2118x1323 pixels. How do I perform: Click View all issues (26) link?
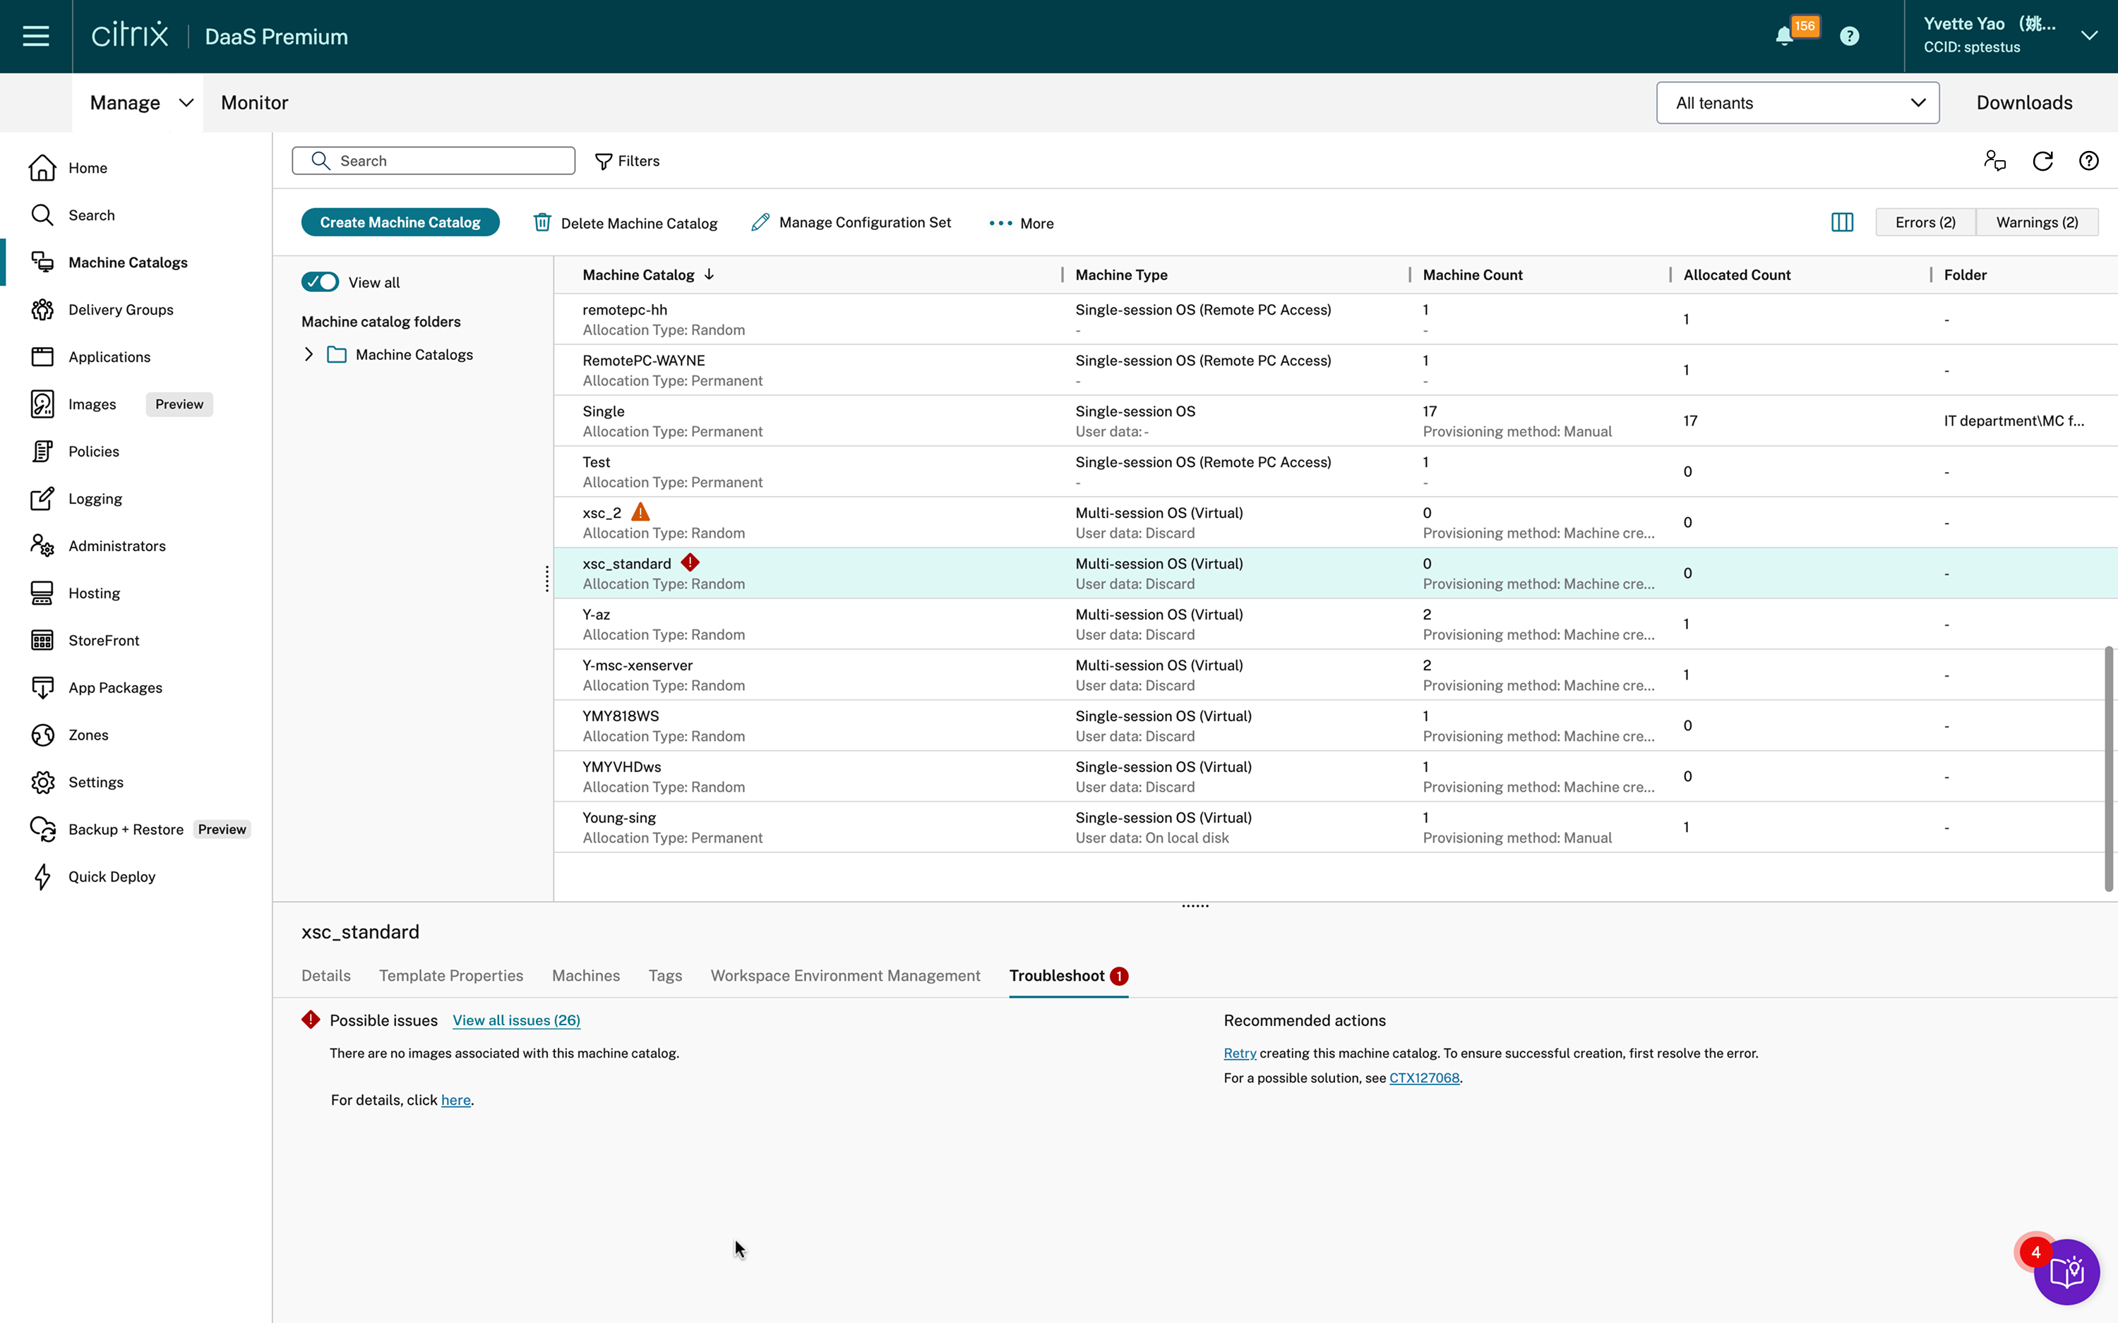click(x=516, y=1020)
